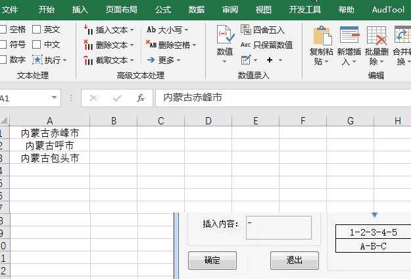Click the plus icon in 数值录入
Image resolution: width=411 pixels, height=279 pixels.
pos(270,60)
